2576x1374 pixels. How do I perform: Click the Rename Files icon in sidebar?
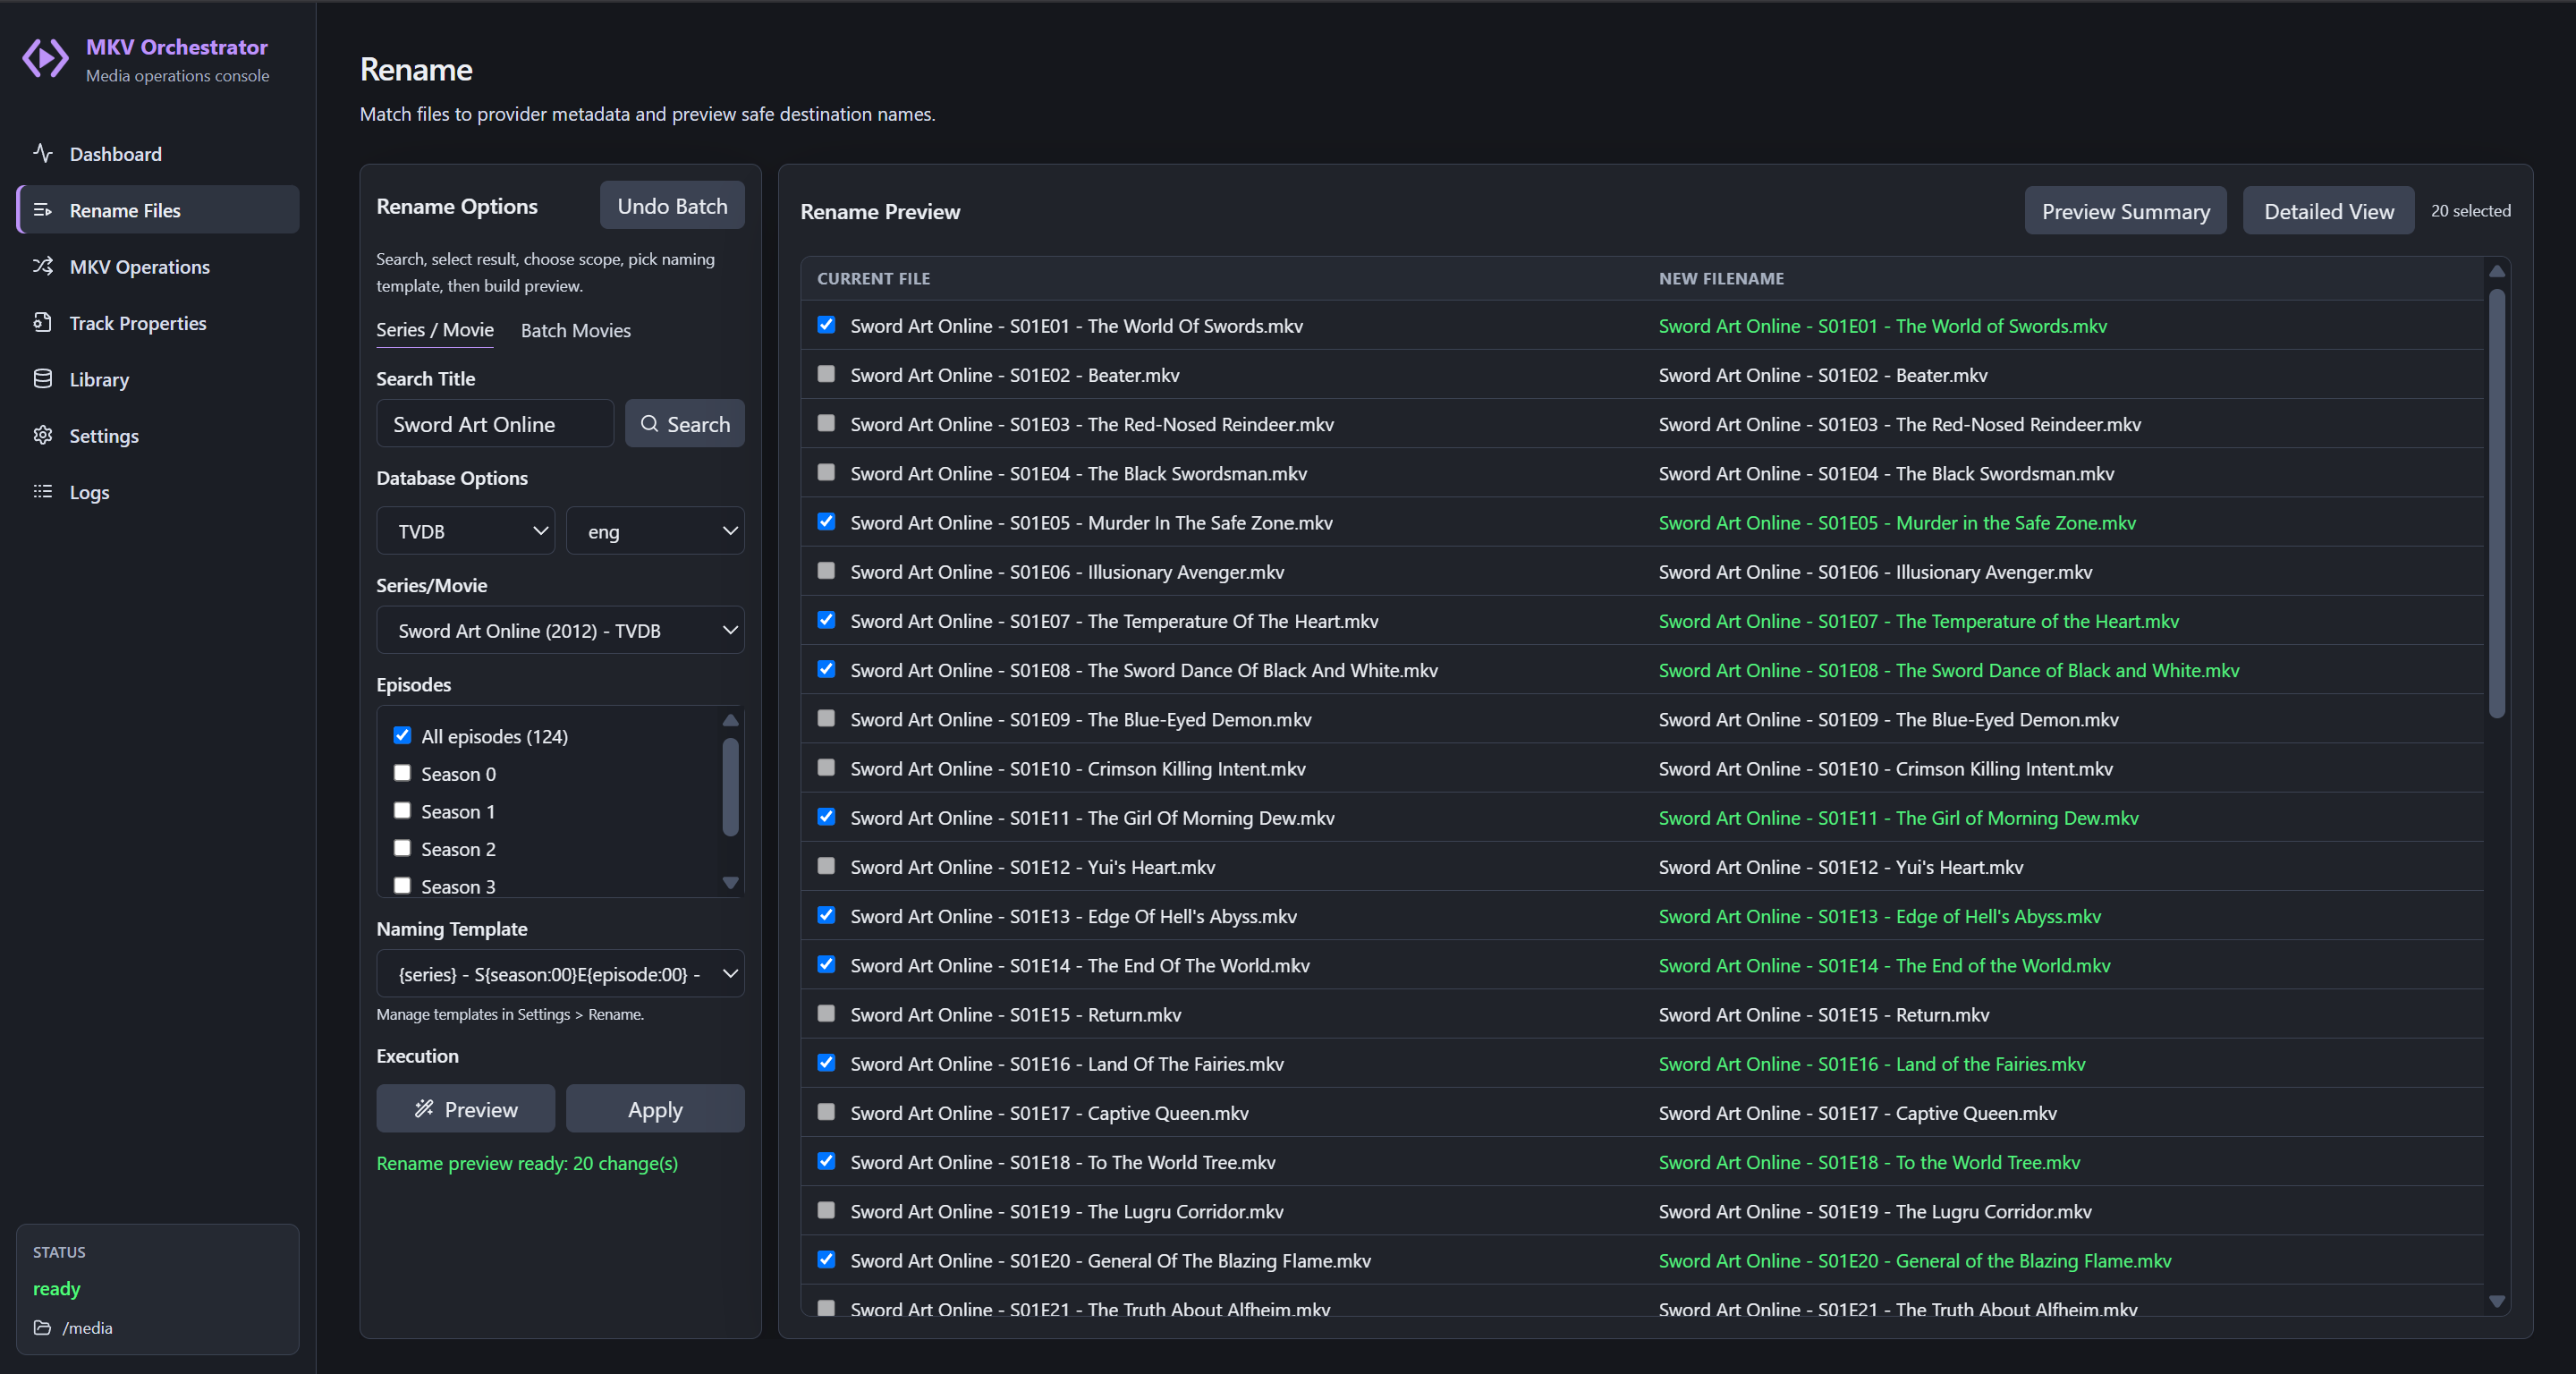pyautogui.click(x=43, y=210)
